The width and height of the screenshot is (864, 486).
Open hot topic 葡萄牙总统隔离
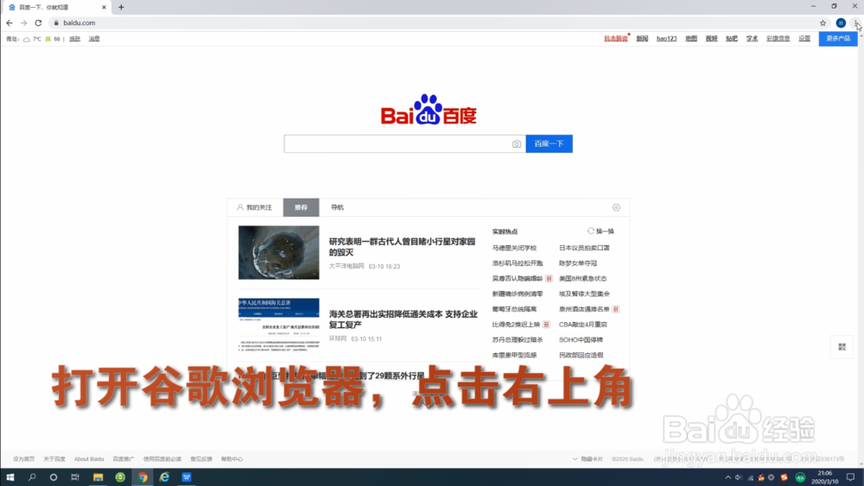pyautogui.click(x=514, y=309)
